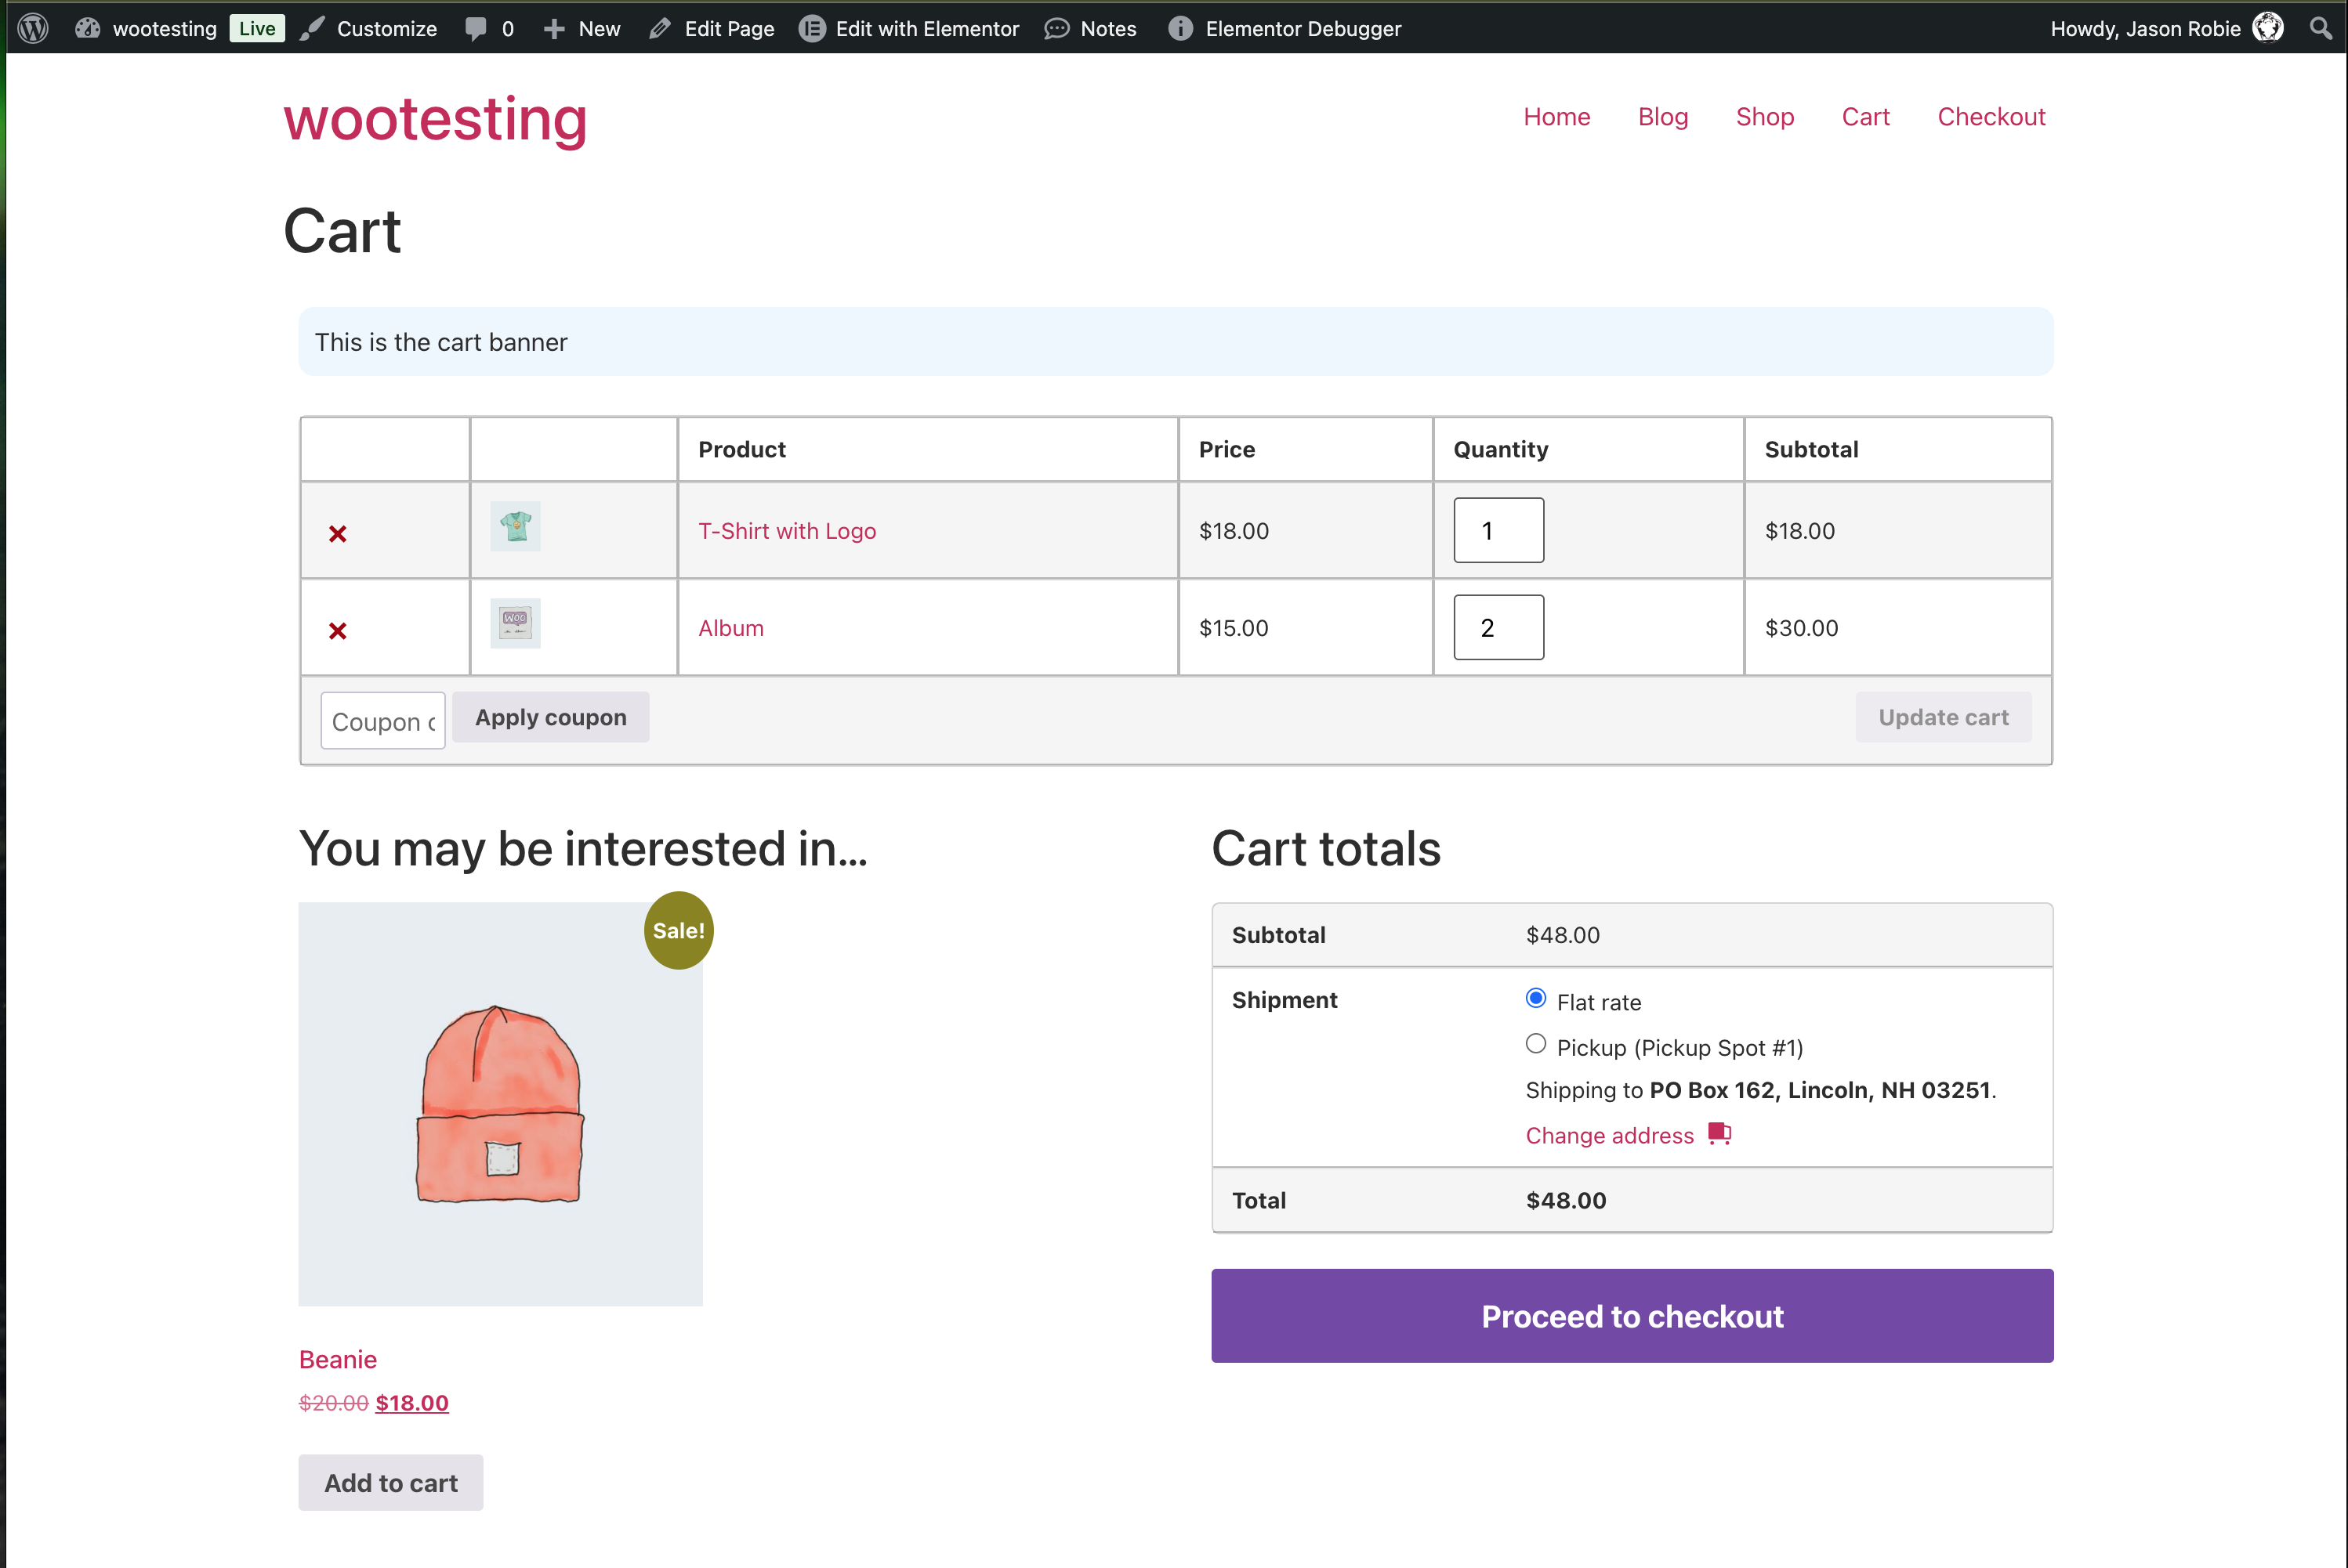Click the wootesting site title
The image size is (2348, 1568).
click(435, 120)
